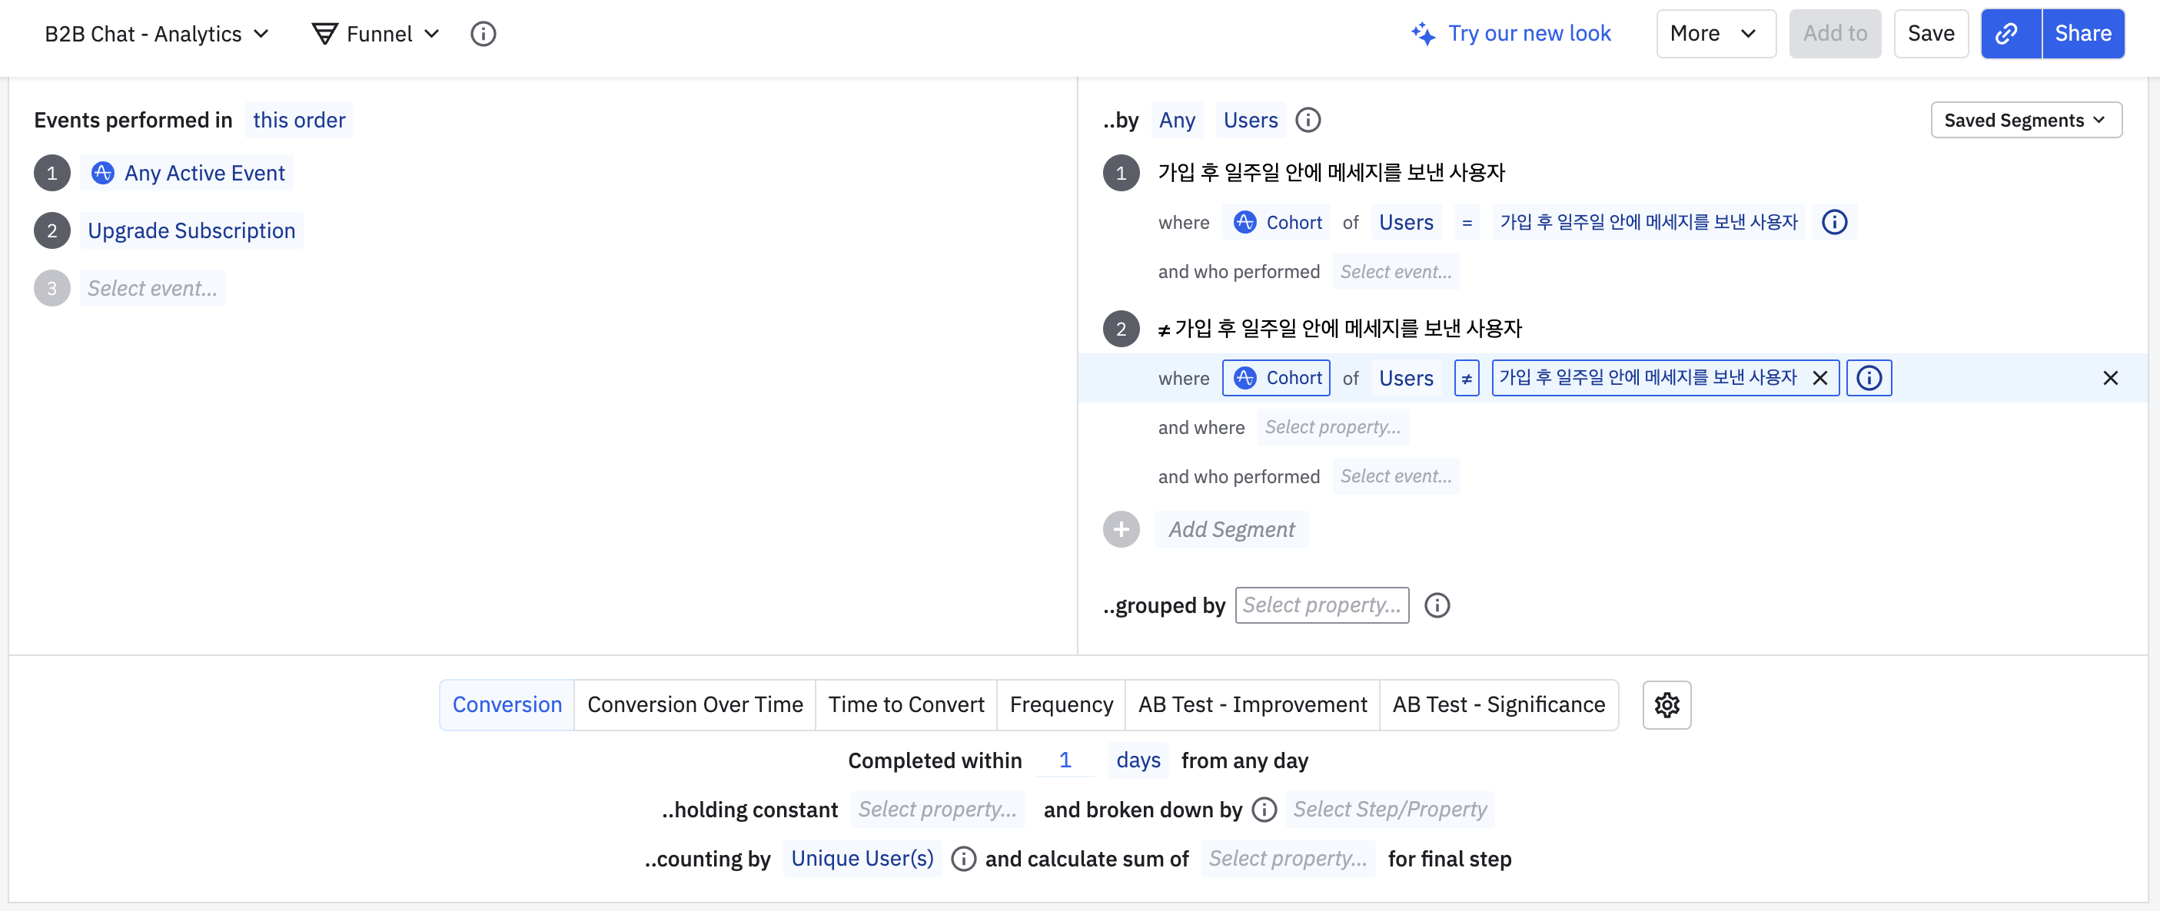This screenshot has height=911, width=2160.
Task: Open the funnel settings gear icon
Action: [x=1665, y=705]
